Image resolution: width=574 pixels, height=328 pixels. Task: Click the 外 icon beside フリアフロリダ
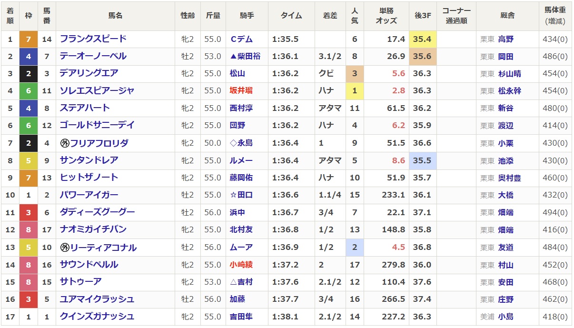[65, 143]
